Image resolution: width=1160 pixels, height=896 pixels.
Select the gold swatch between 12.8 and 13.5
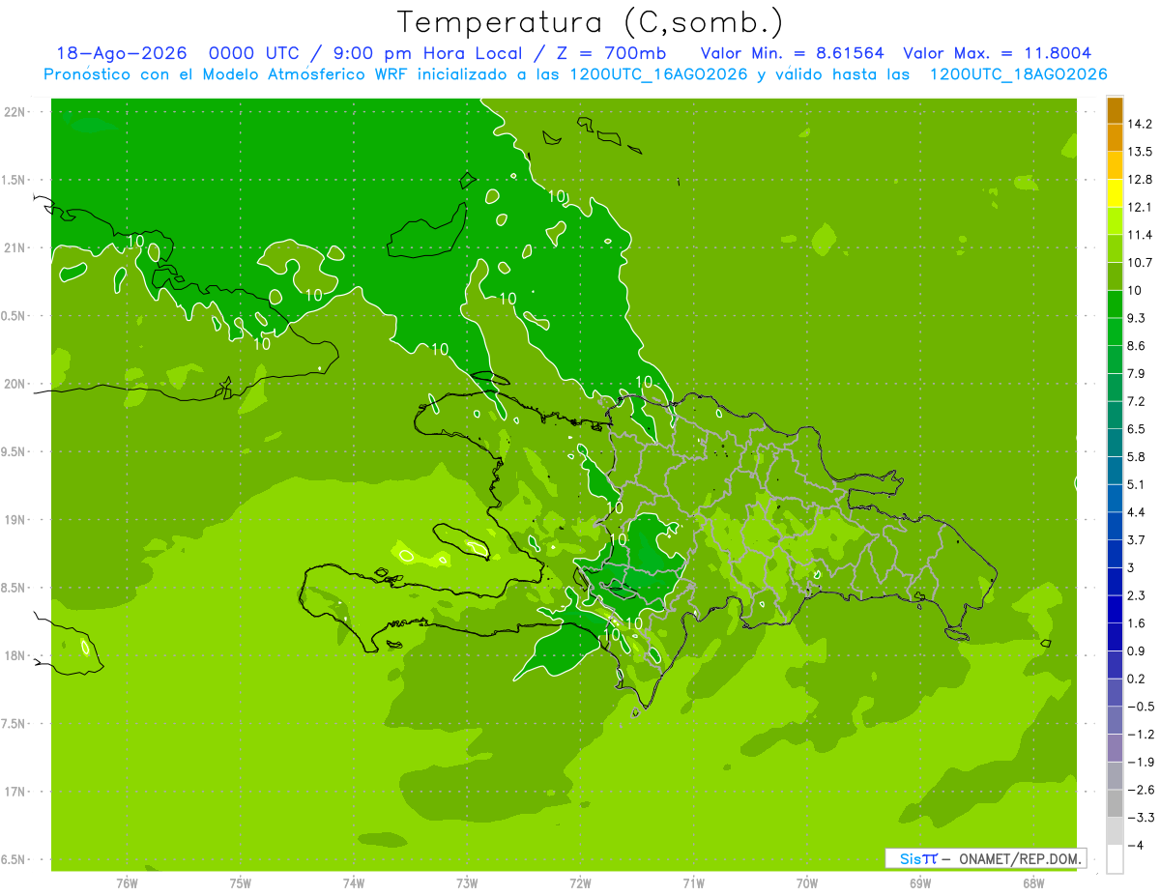1115,165
